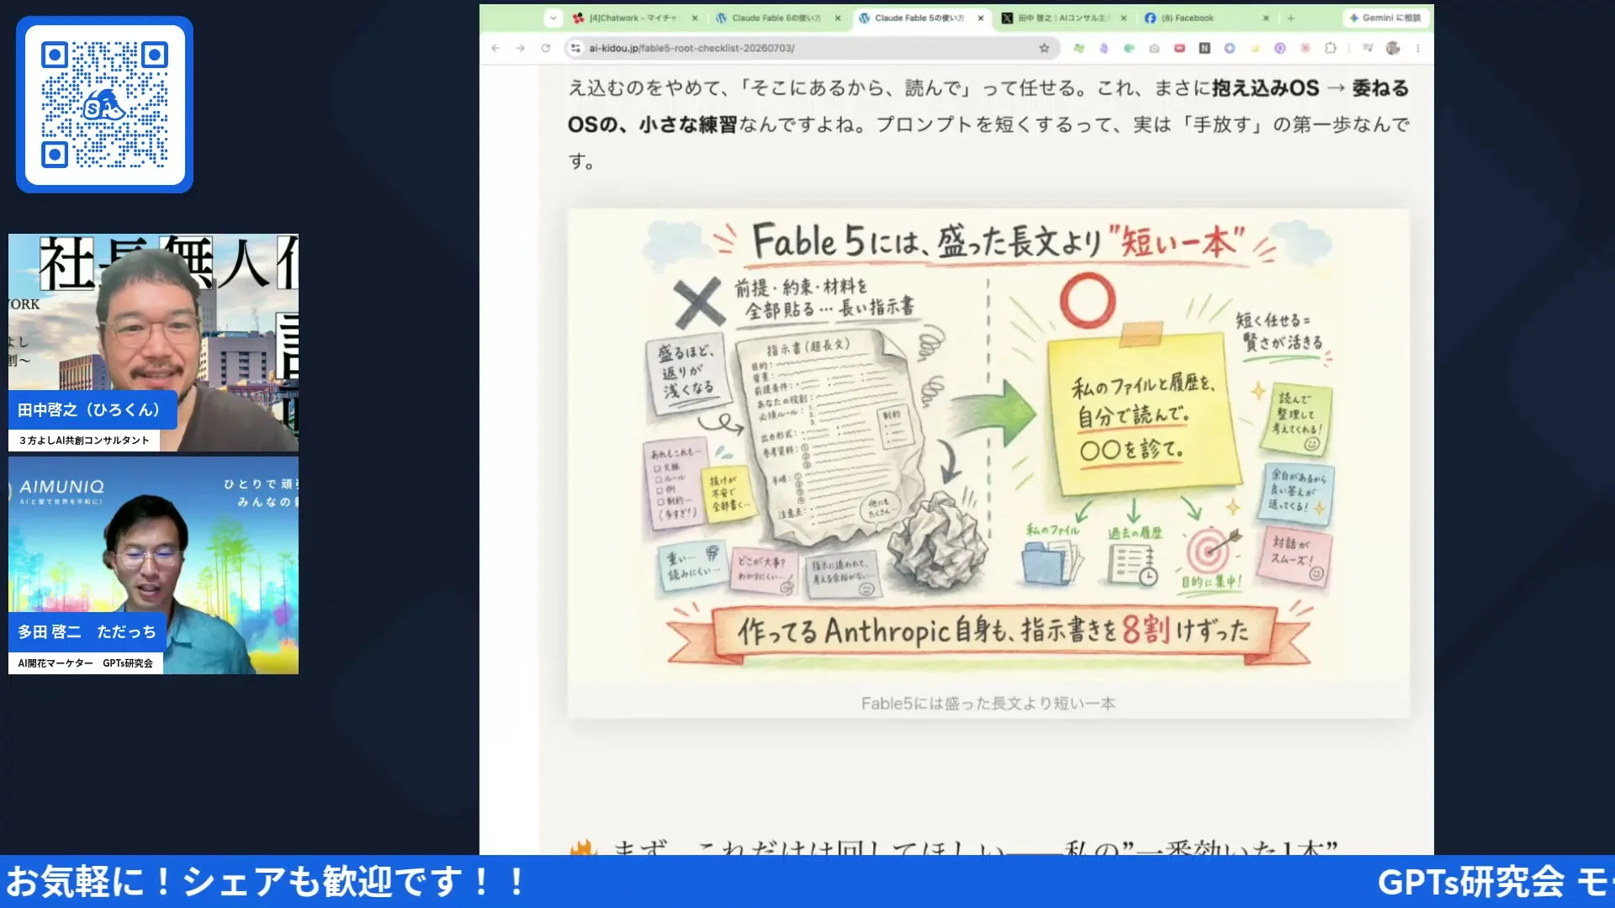Open the purple flame extension icon
The width and height of the screenshot is (1615, 908).
click(1104, 48)
